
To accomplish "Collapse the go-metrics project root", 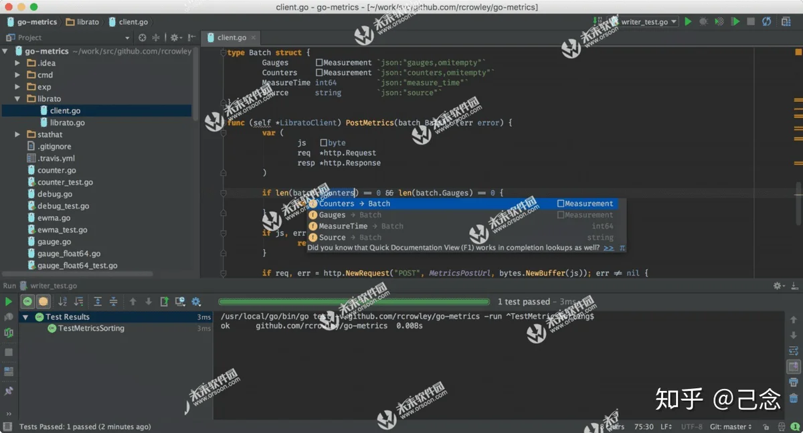I will [5, 51].
